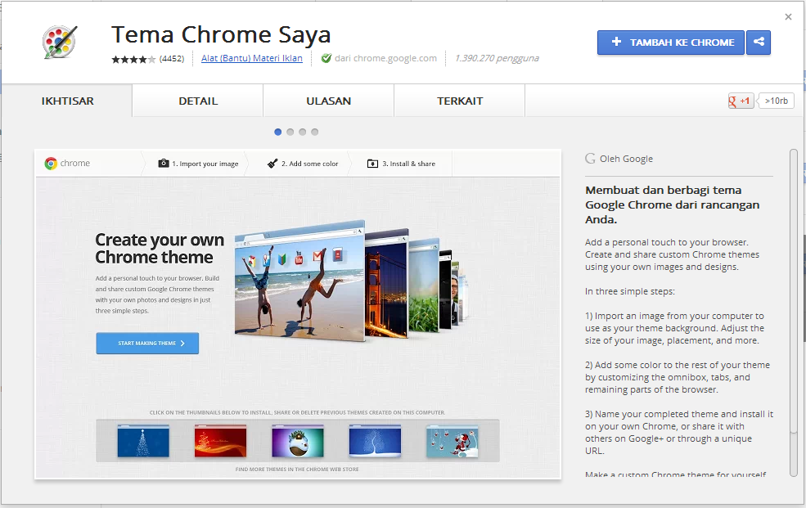Click the red festive theme thumbnail
The image size is (806, 508).
pos(220,441)
